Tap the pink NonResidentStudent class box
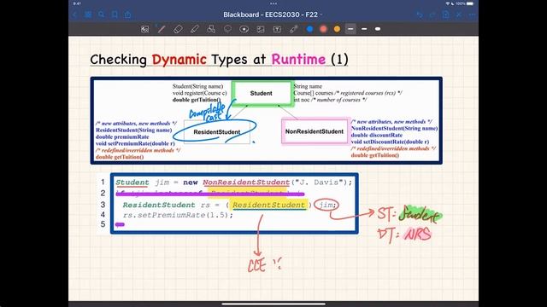Screen dimensions: 547x307 (315, 131)
